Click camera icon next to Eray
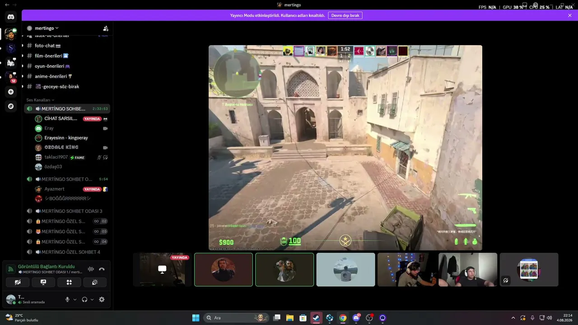 click(105, 128)
